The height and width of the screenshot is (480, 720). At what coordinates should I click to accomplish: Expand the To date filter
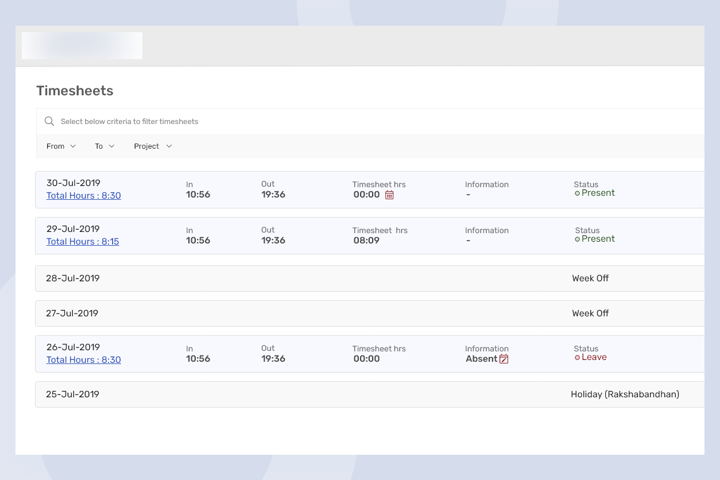[104, 146]
